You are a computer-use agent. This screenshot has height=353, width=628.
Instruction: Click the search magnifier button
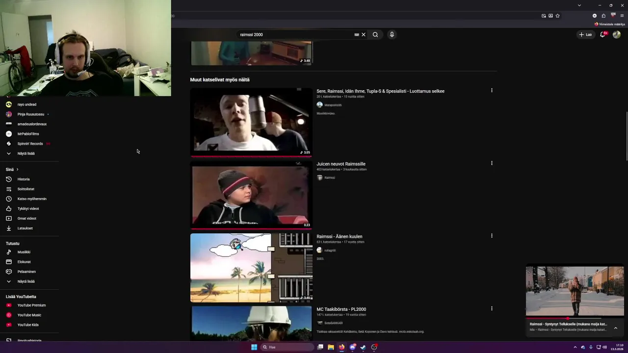tap(375, 35)
